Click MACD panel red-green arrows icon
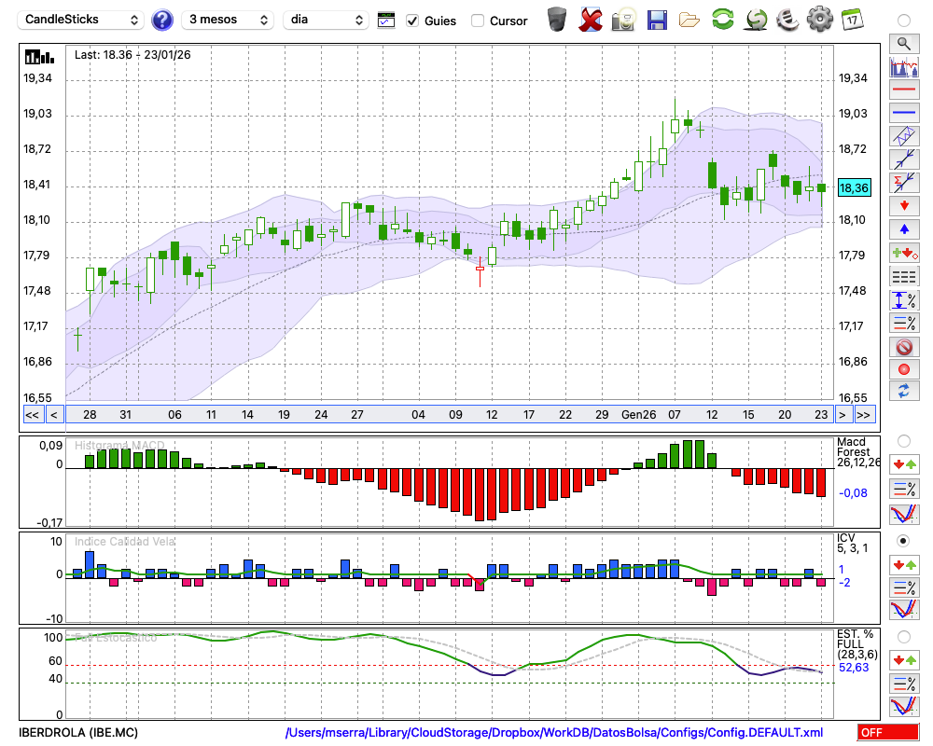This screenshot has height=746, width=933. tap(904, 464)
